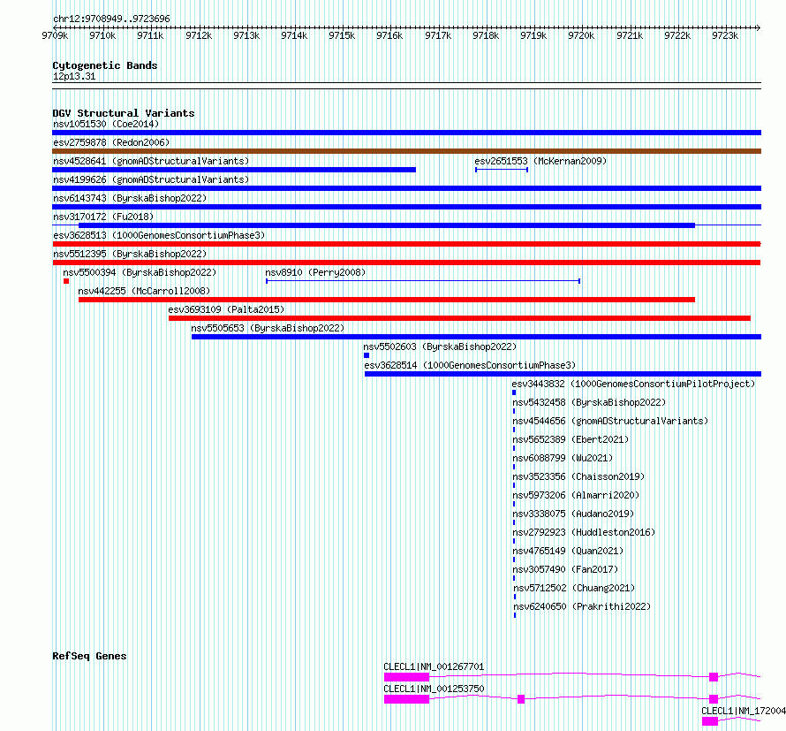Select nsv3523356 (Chaisson2019) label
Viewport: 786px width, 731px height.
[578, 476]
